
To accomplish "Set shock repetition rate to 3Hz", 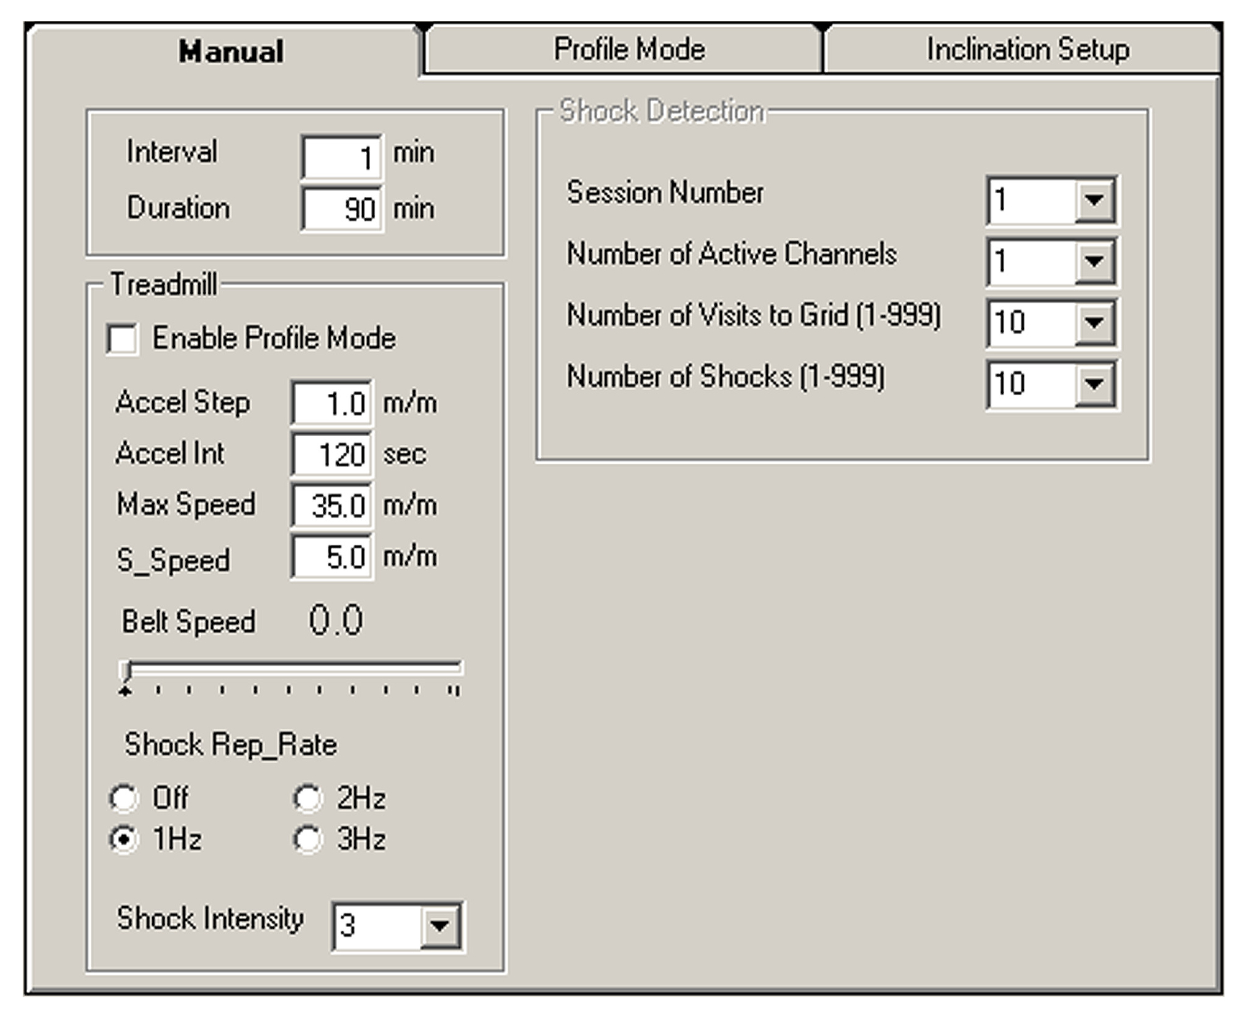I will click(x=308, y=839).
